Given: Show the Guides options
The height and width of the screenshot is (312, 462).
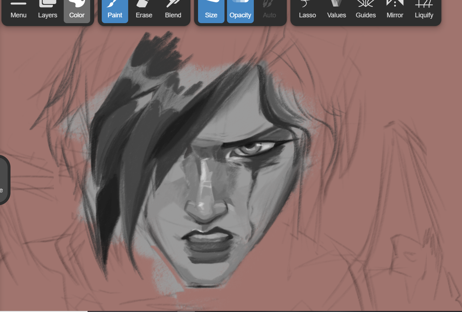Looking at the screenshot, I should point(366,10).
